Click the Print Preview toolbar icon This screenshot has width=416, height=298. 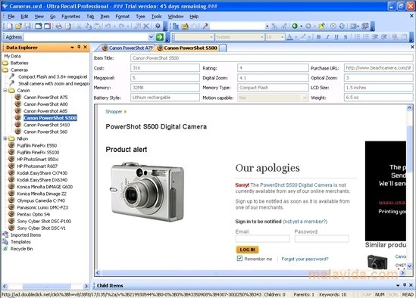pos(68,26)
